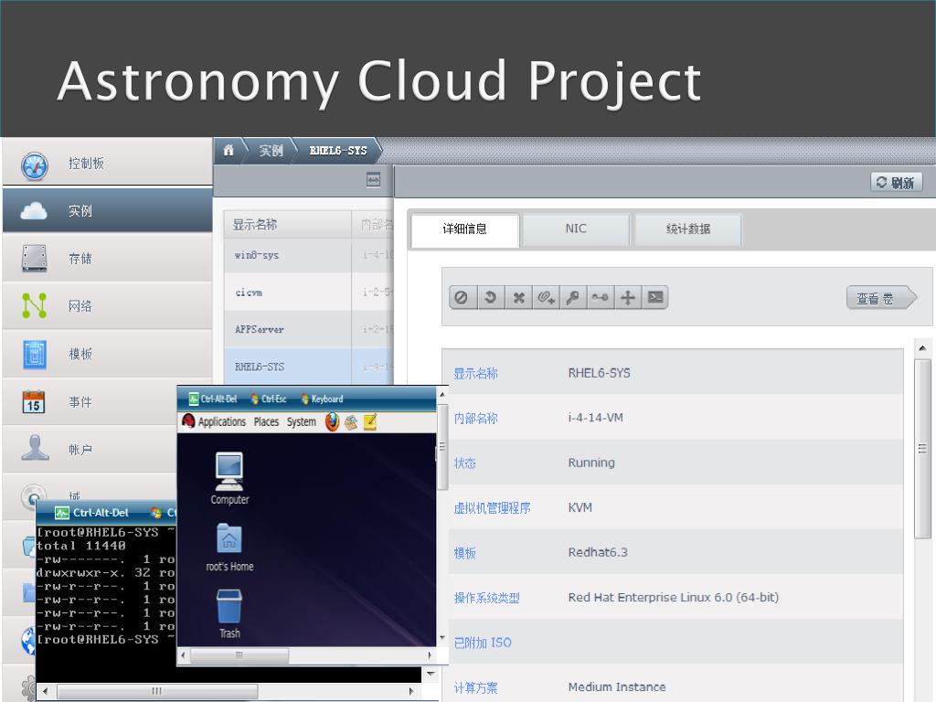Click the Redhat6.3 template value
Image resolution: width=936 pixels, height=702 pixels.
point(598,552)
